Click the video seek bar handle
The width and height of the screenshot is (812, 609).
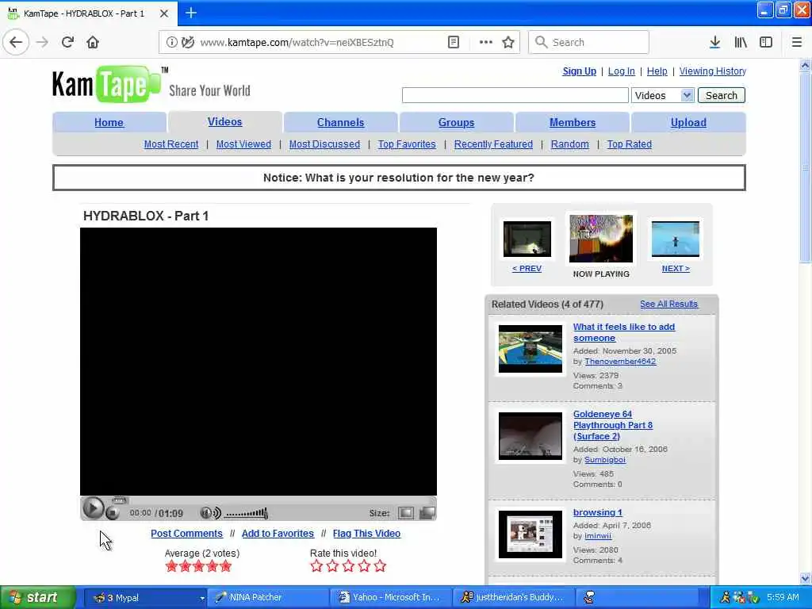pos(119,500)
